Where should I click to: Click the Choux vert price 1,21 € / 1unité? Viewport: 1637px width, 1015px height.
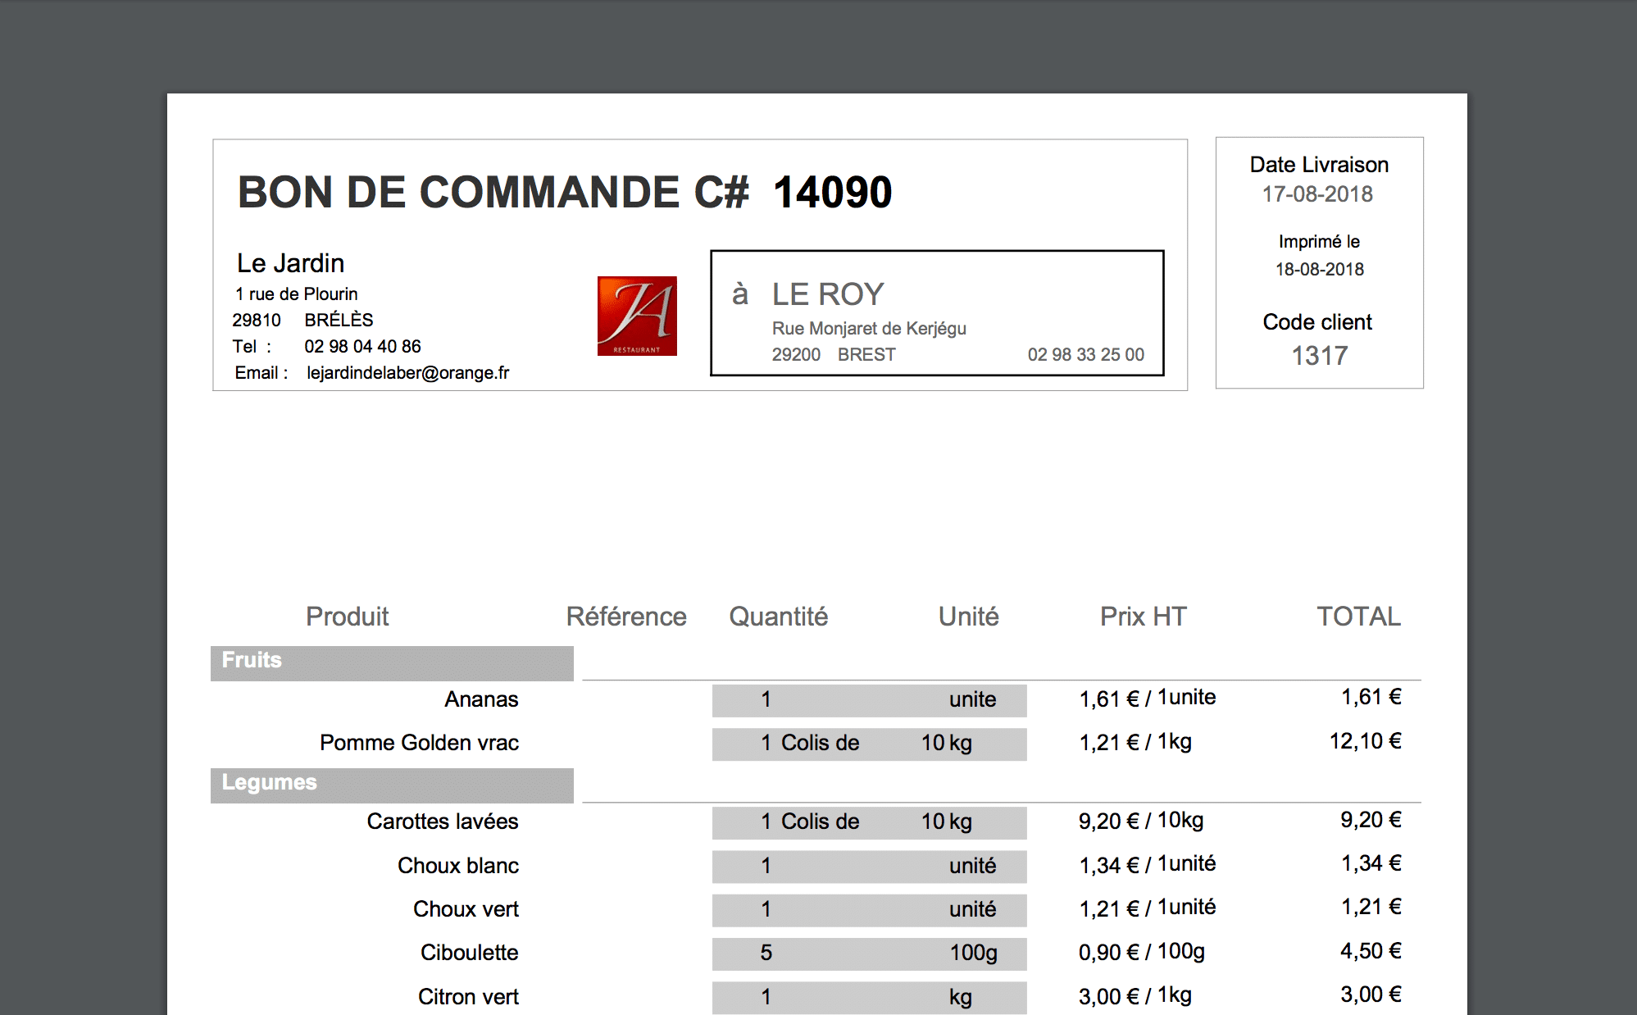[x=1147, y=908]
